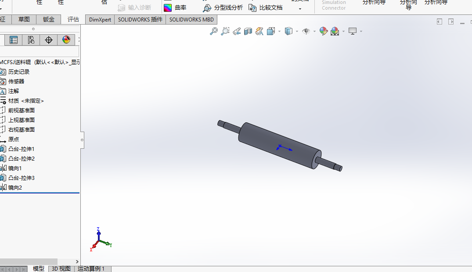Click feature tree horizontal scroll right arrow
Image resolution: width=472 pixels, height=272 pixels.
point(77,262)
